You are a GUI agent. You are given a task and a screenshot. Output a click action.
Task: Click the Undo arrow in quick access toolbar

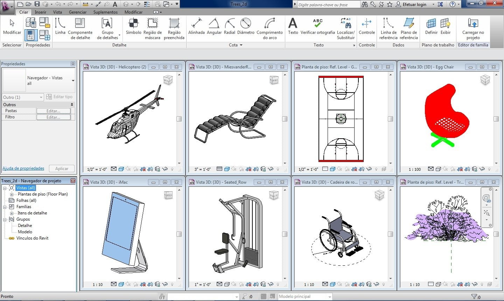click(x=58, y=4)
